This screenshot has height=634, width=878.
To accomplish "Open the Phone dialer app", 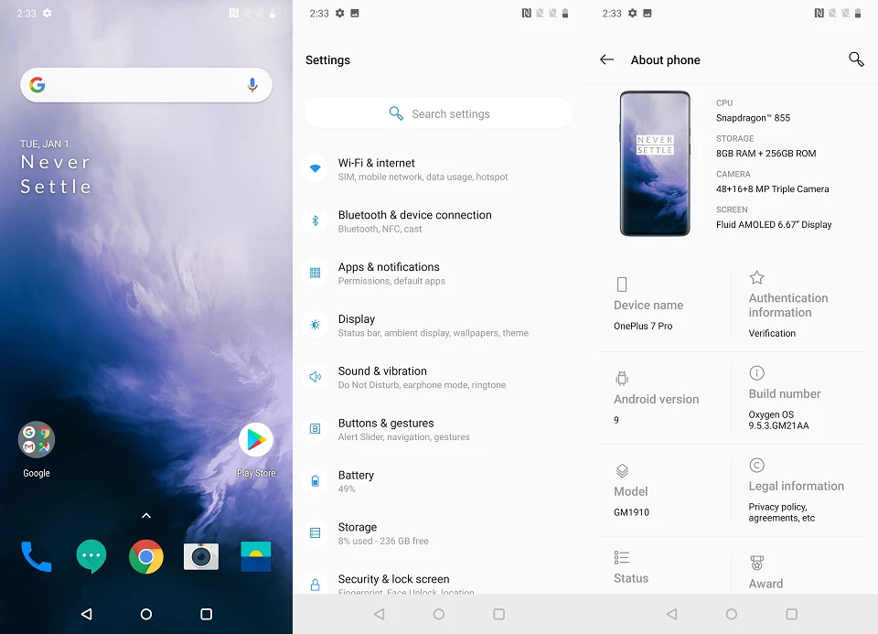I will (x=37, y=556).
